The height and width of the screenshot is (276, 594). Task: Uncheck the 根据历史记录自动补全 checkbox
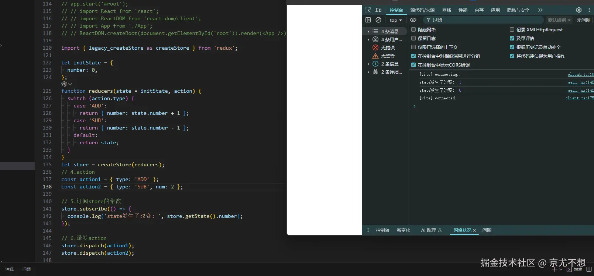[x=512, y=47]
